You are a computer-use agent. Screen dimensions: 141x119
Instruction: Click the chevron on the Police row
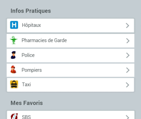tap(128, 55)
